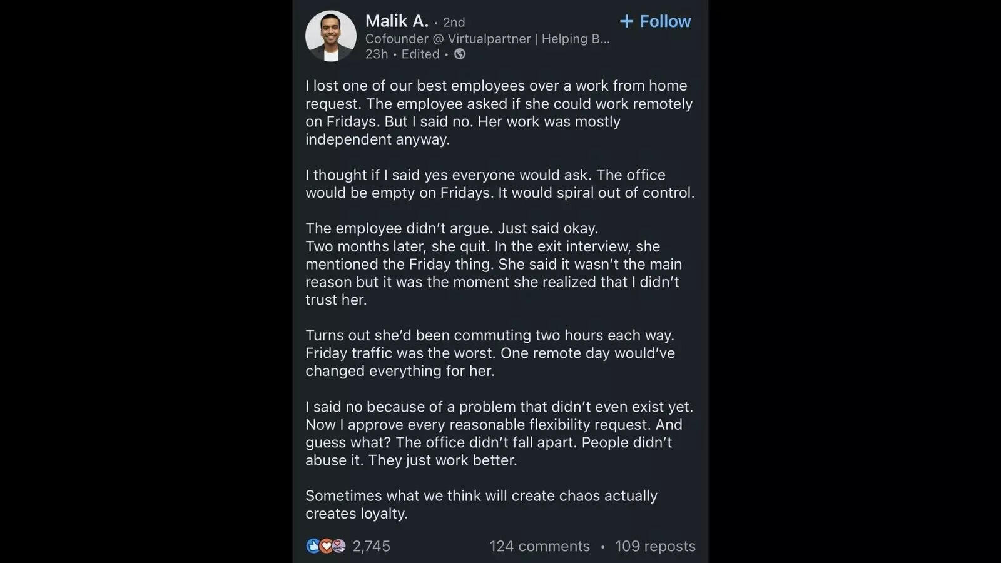Open the 124 comments section

coord(539,545)
